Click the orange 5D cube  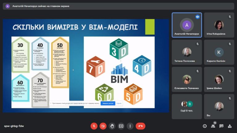[133, 94]
